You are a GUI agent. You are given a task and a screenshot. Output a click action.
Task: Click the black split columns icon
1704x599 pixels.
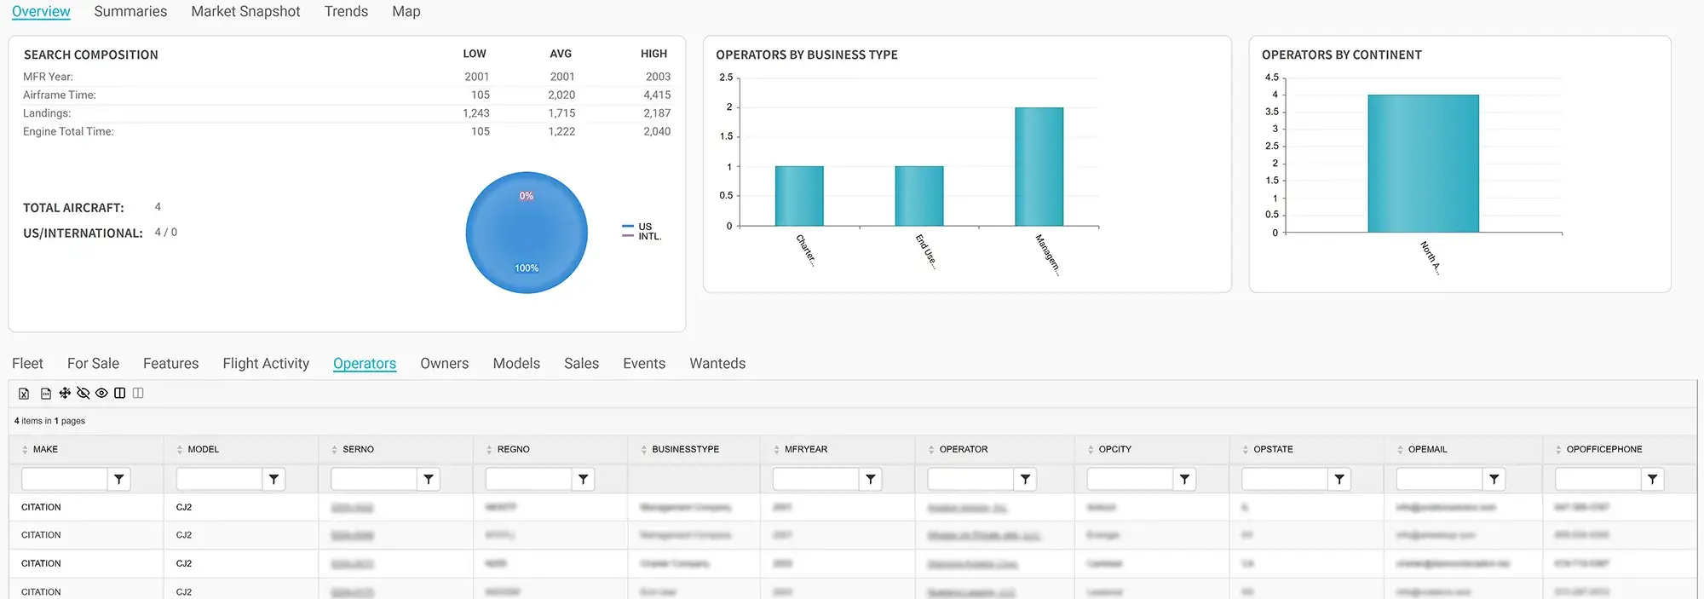click(x=120, y=393)
